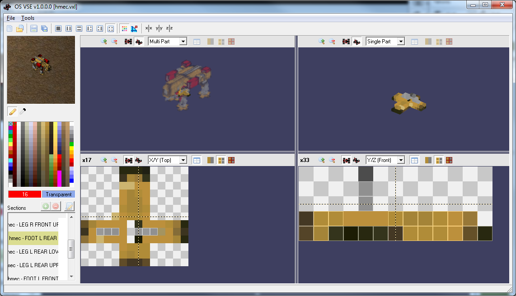
Task: Open the X/Y (Top) view selector dropdown
Action: pyautogui.click(x=167, y=160)
